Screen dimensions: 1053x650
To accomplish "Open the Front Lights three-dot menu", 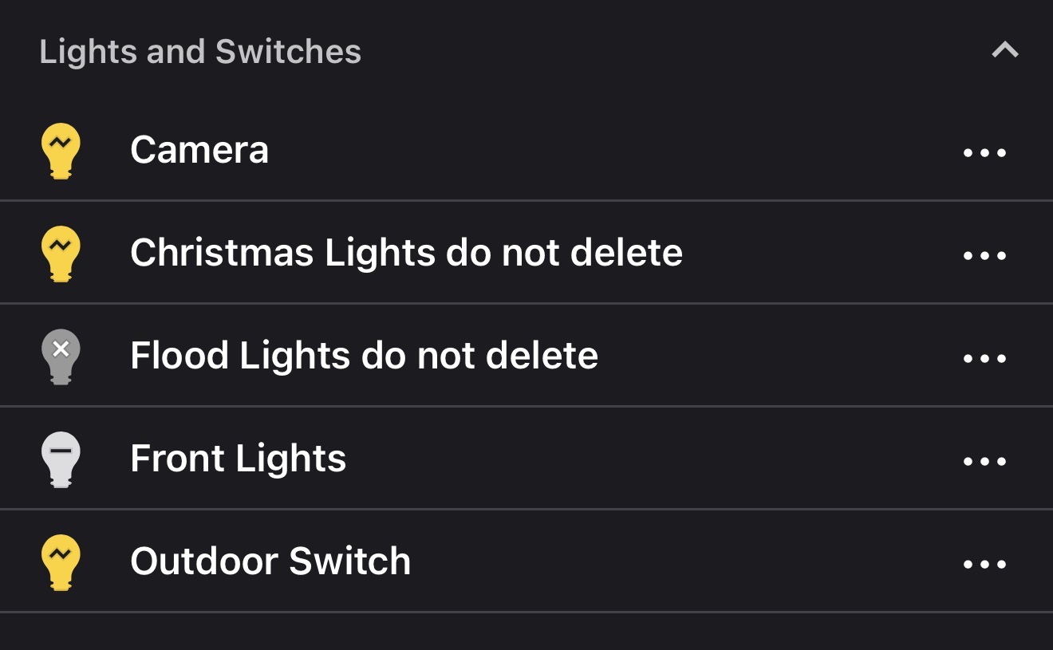I will point(984,461).
